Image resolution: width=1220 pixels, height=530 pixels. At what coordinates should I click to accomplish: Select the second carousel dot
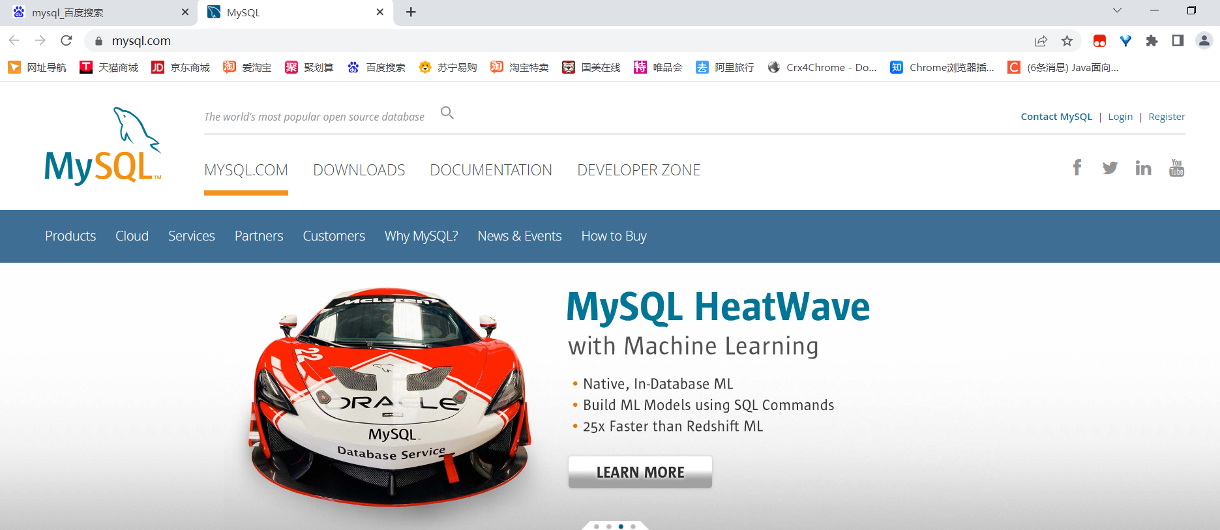[609, 526]
